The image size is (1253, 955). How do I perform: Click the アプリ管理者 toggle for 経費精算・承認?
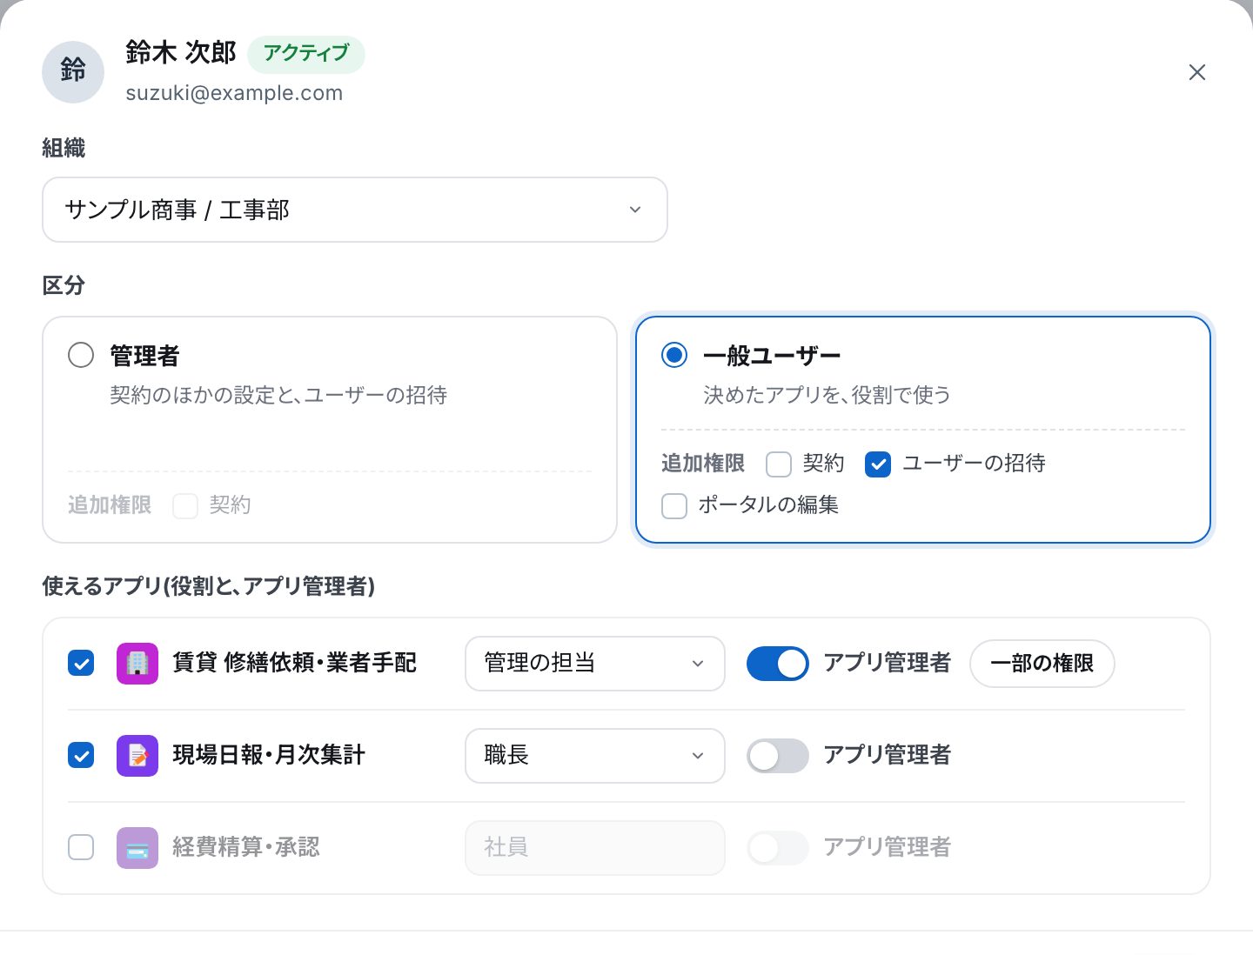(778, 848)
